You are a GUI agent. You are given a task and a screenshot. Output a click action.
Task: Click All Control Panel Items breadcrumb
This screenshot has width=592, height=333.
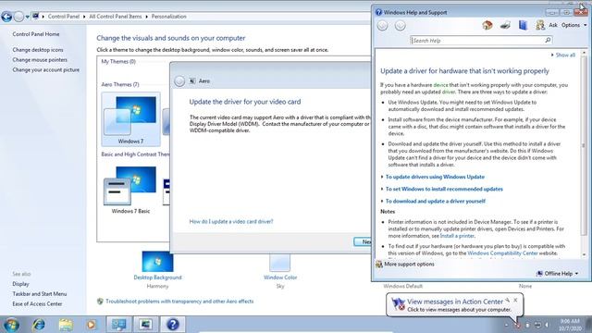pos(115,17)
